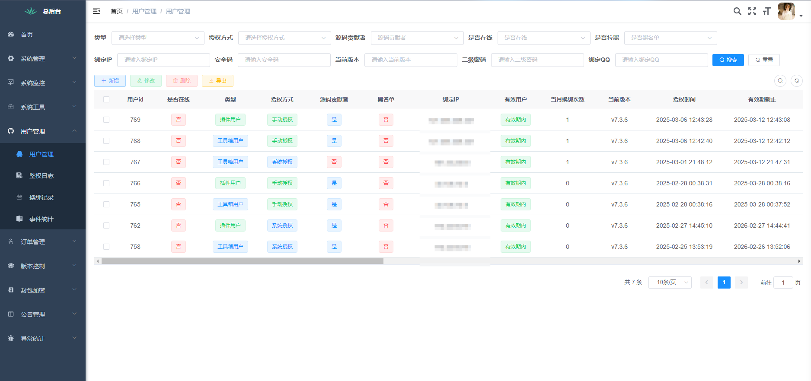Change the 10条/页 page size dropdown
Image resolution: width=811 pixels, height=381 pixels.
click(x=670, y=283)
